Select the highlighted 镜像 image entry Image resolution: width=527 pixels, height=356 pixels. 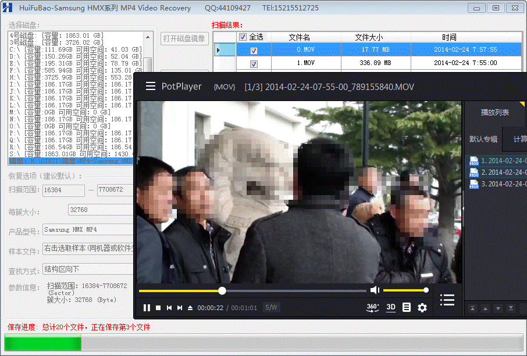pos(71,161)
